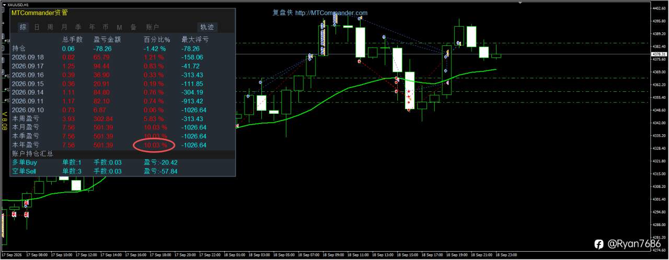This screenshot has height=260, width=669.
Task: Click the -913.42 max floating loss
Action: click(192, 101)
